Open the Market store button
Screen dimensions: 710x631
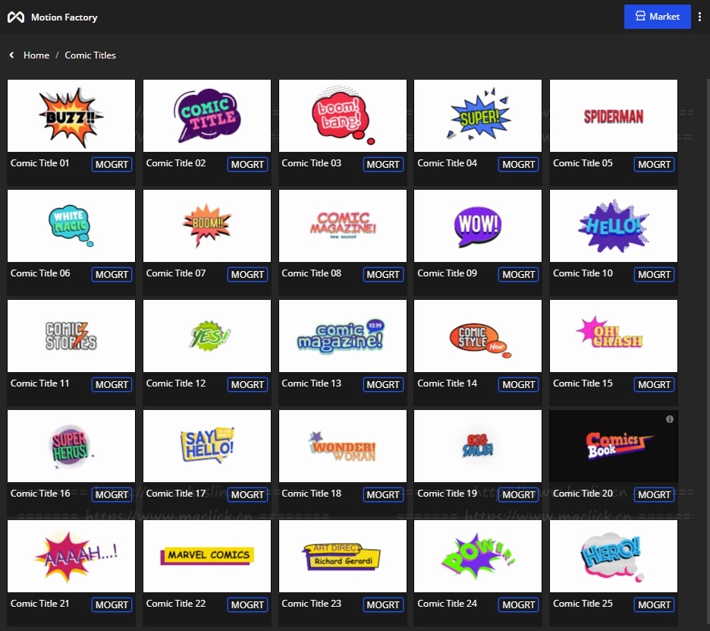pyautogui.click(x=657, y=17)
